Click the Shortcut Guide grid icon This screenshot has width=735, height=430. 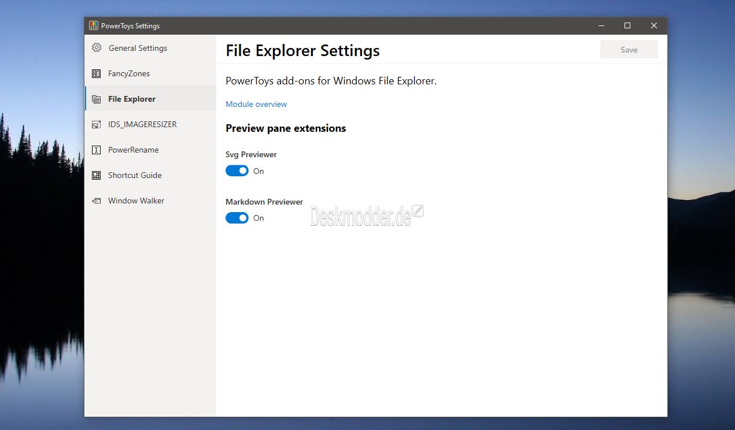click(97, 175)
